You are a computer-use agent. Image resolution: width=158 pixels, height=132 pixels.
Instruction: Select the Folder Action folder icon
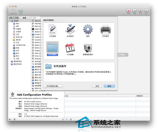(52, 47)
